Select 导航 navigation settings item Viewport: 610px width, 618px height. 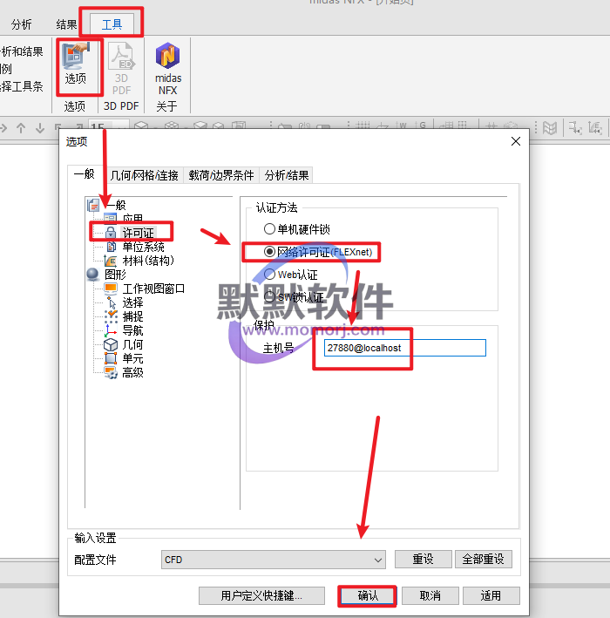click(132, 330)
